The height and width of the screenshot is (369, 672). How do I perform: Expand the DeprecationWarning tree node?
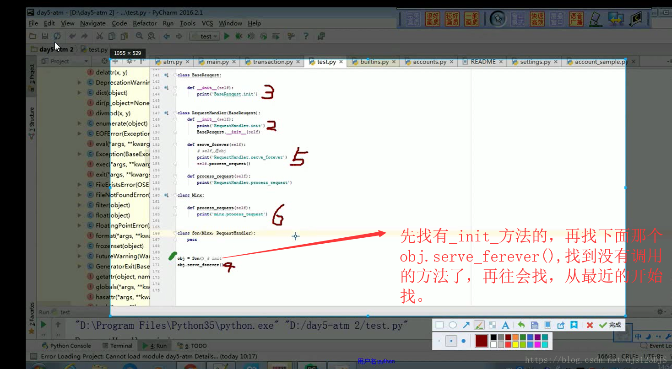coord(80,83)
